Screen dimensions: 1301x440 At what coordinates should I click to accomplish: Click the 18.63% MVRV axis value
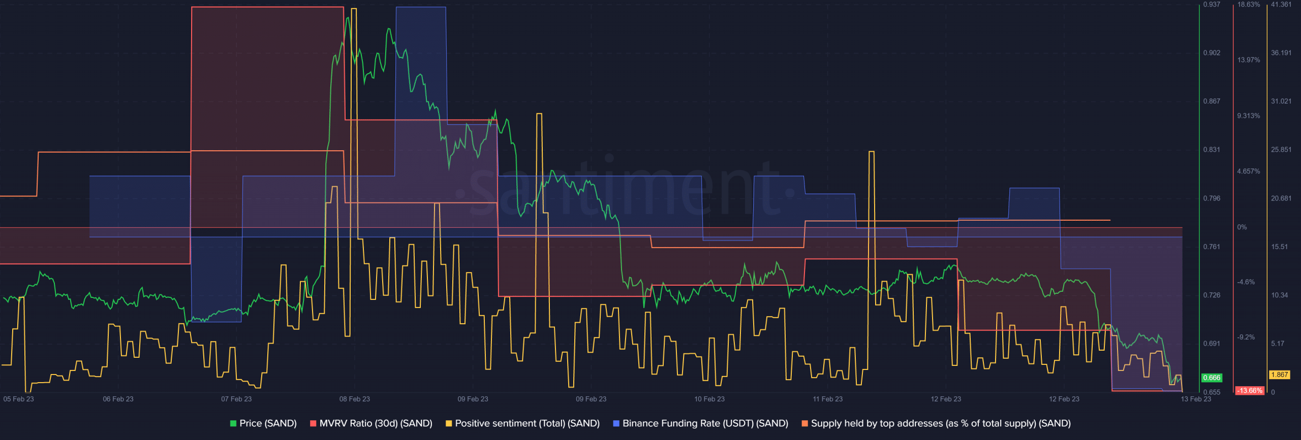[1249, 5]
